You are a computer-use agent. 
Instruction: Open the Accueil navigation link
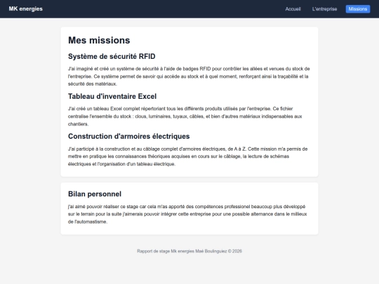tap(293, 9)
